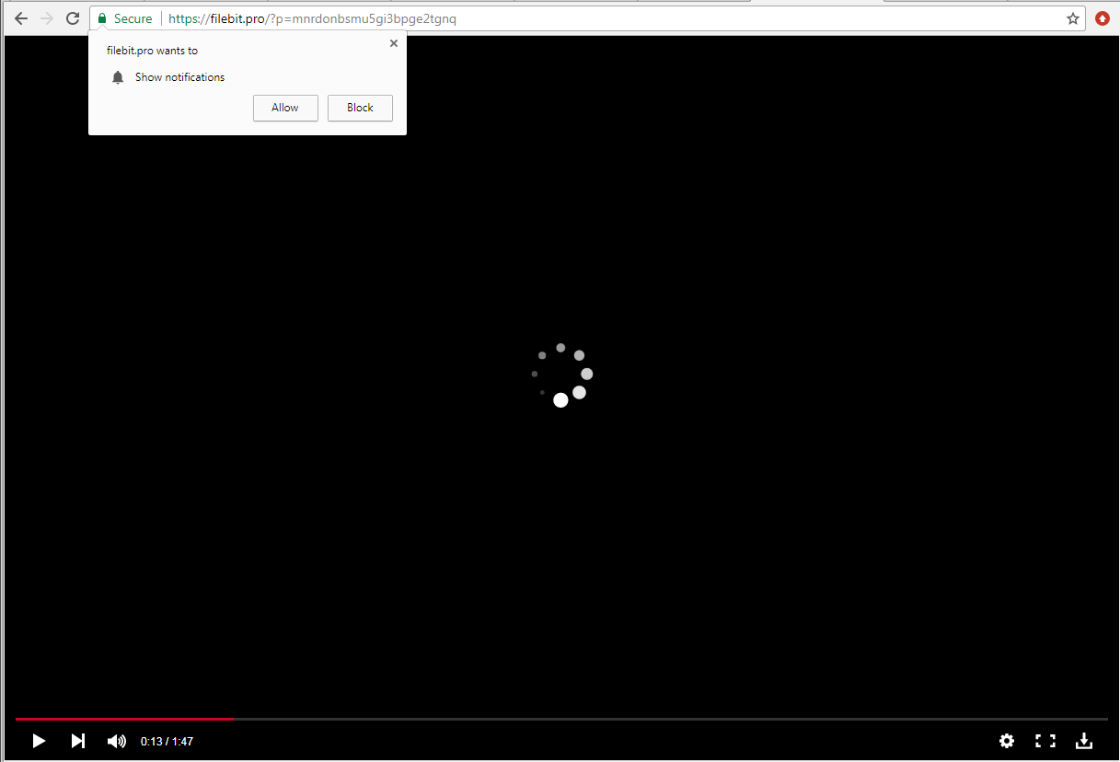
Task: Open the red extension icon in toolbar
Action: pos(1103,18)
